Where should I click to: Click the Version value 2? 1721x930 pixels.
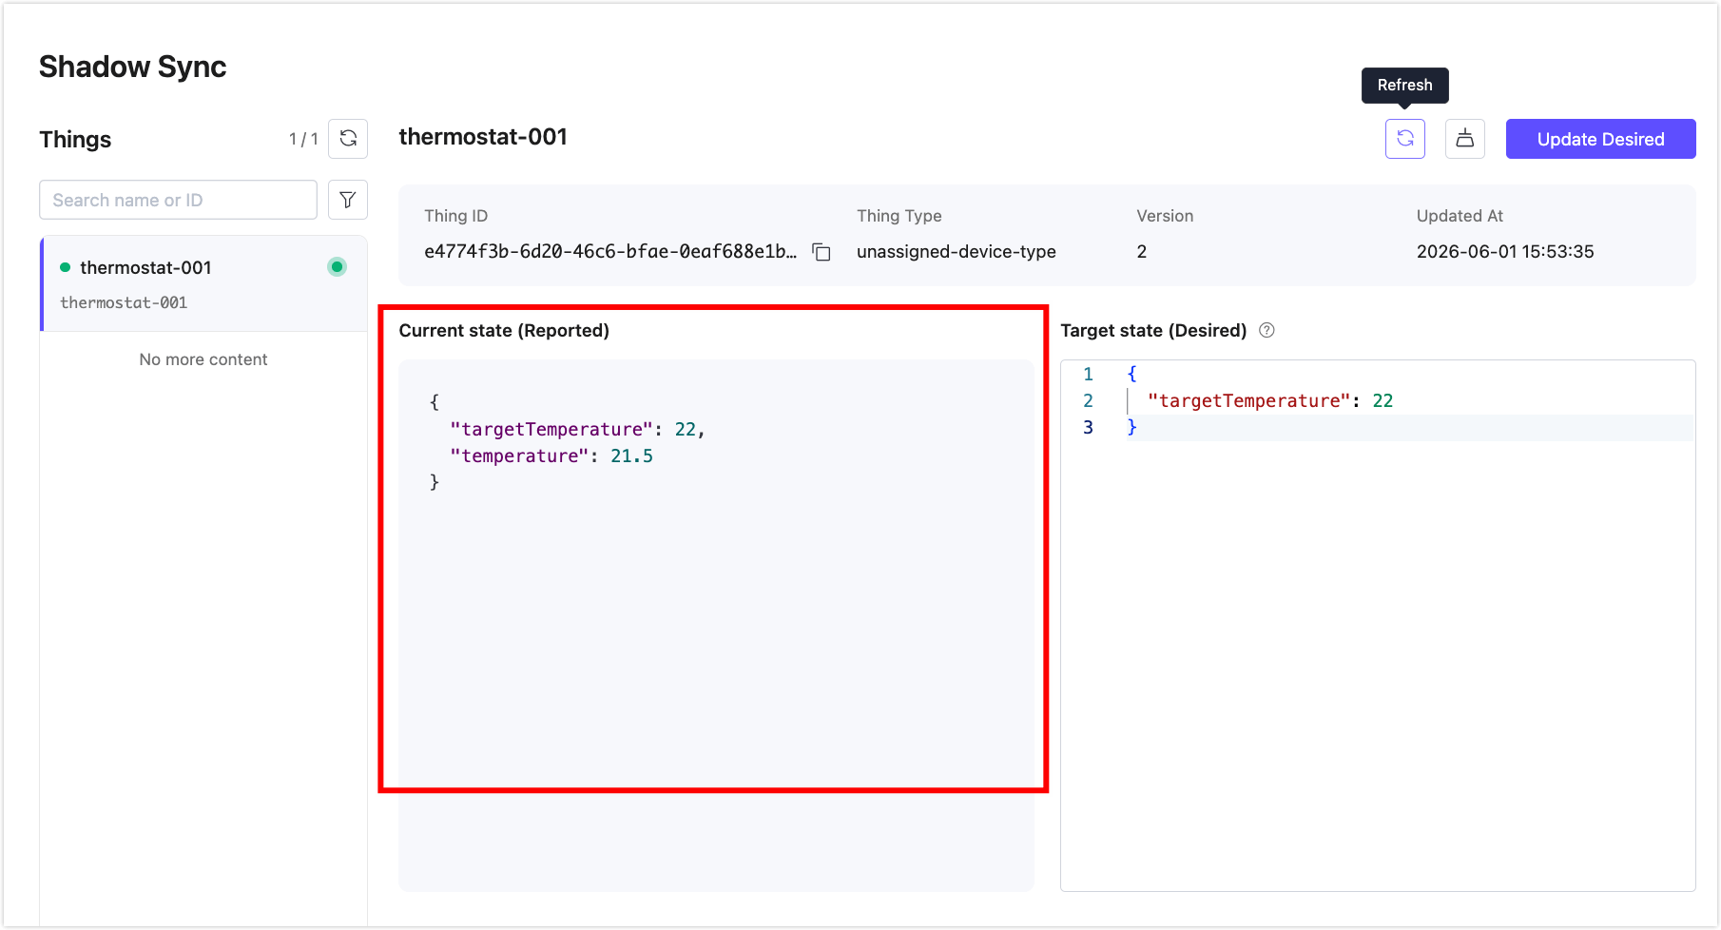click(x=1142, y=252)
